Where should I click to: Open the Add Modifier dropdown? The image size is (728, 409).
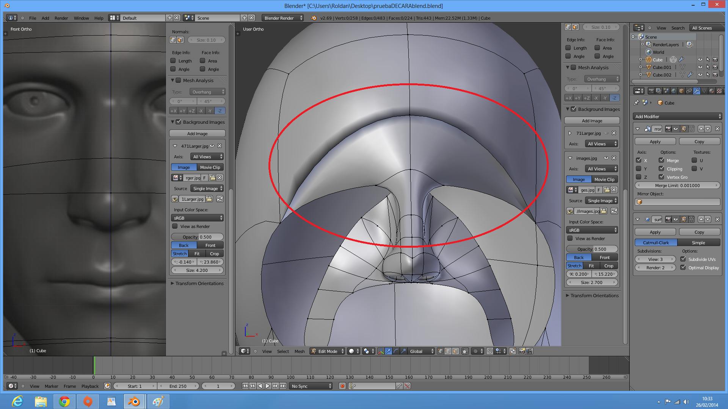tap(677, 116)
